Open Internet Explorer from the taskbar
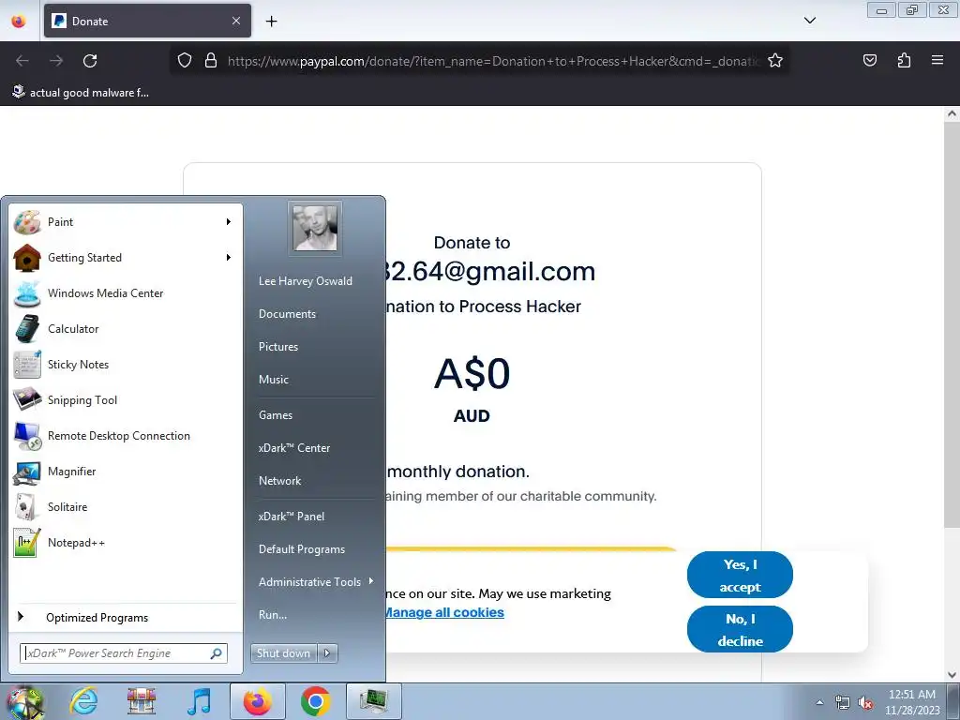Image resolution: width=960 pixels, height=720 pixels. pyautogui.click(x=83, y=701)
